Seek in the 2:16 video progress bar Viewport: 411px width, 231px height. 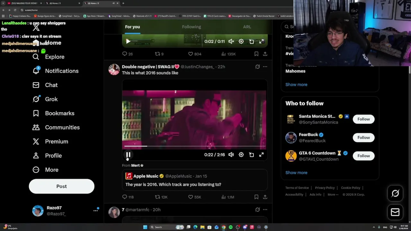click(194, 146)
